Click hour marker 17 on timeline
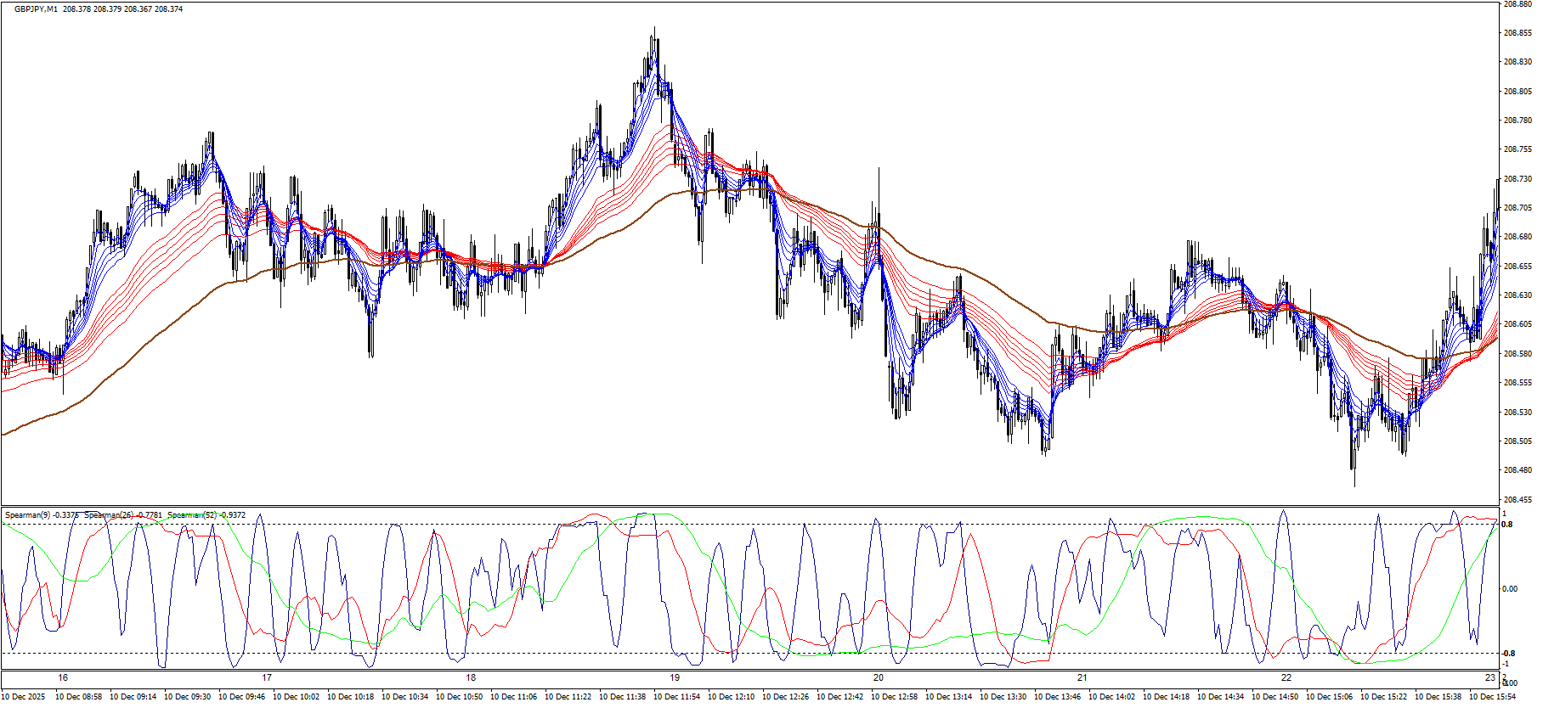Viewport: 1543px width, 719px height. tap(267, 677)
